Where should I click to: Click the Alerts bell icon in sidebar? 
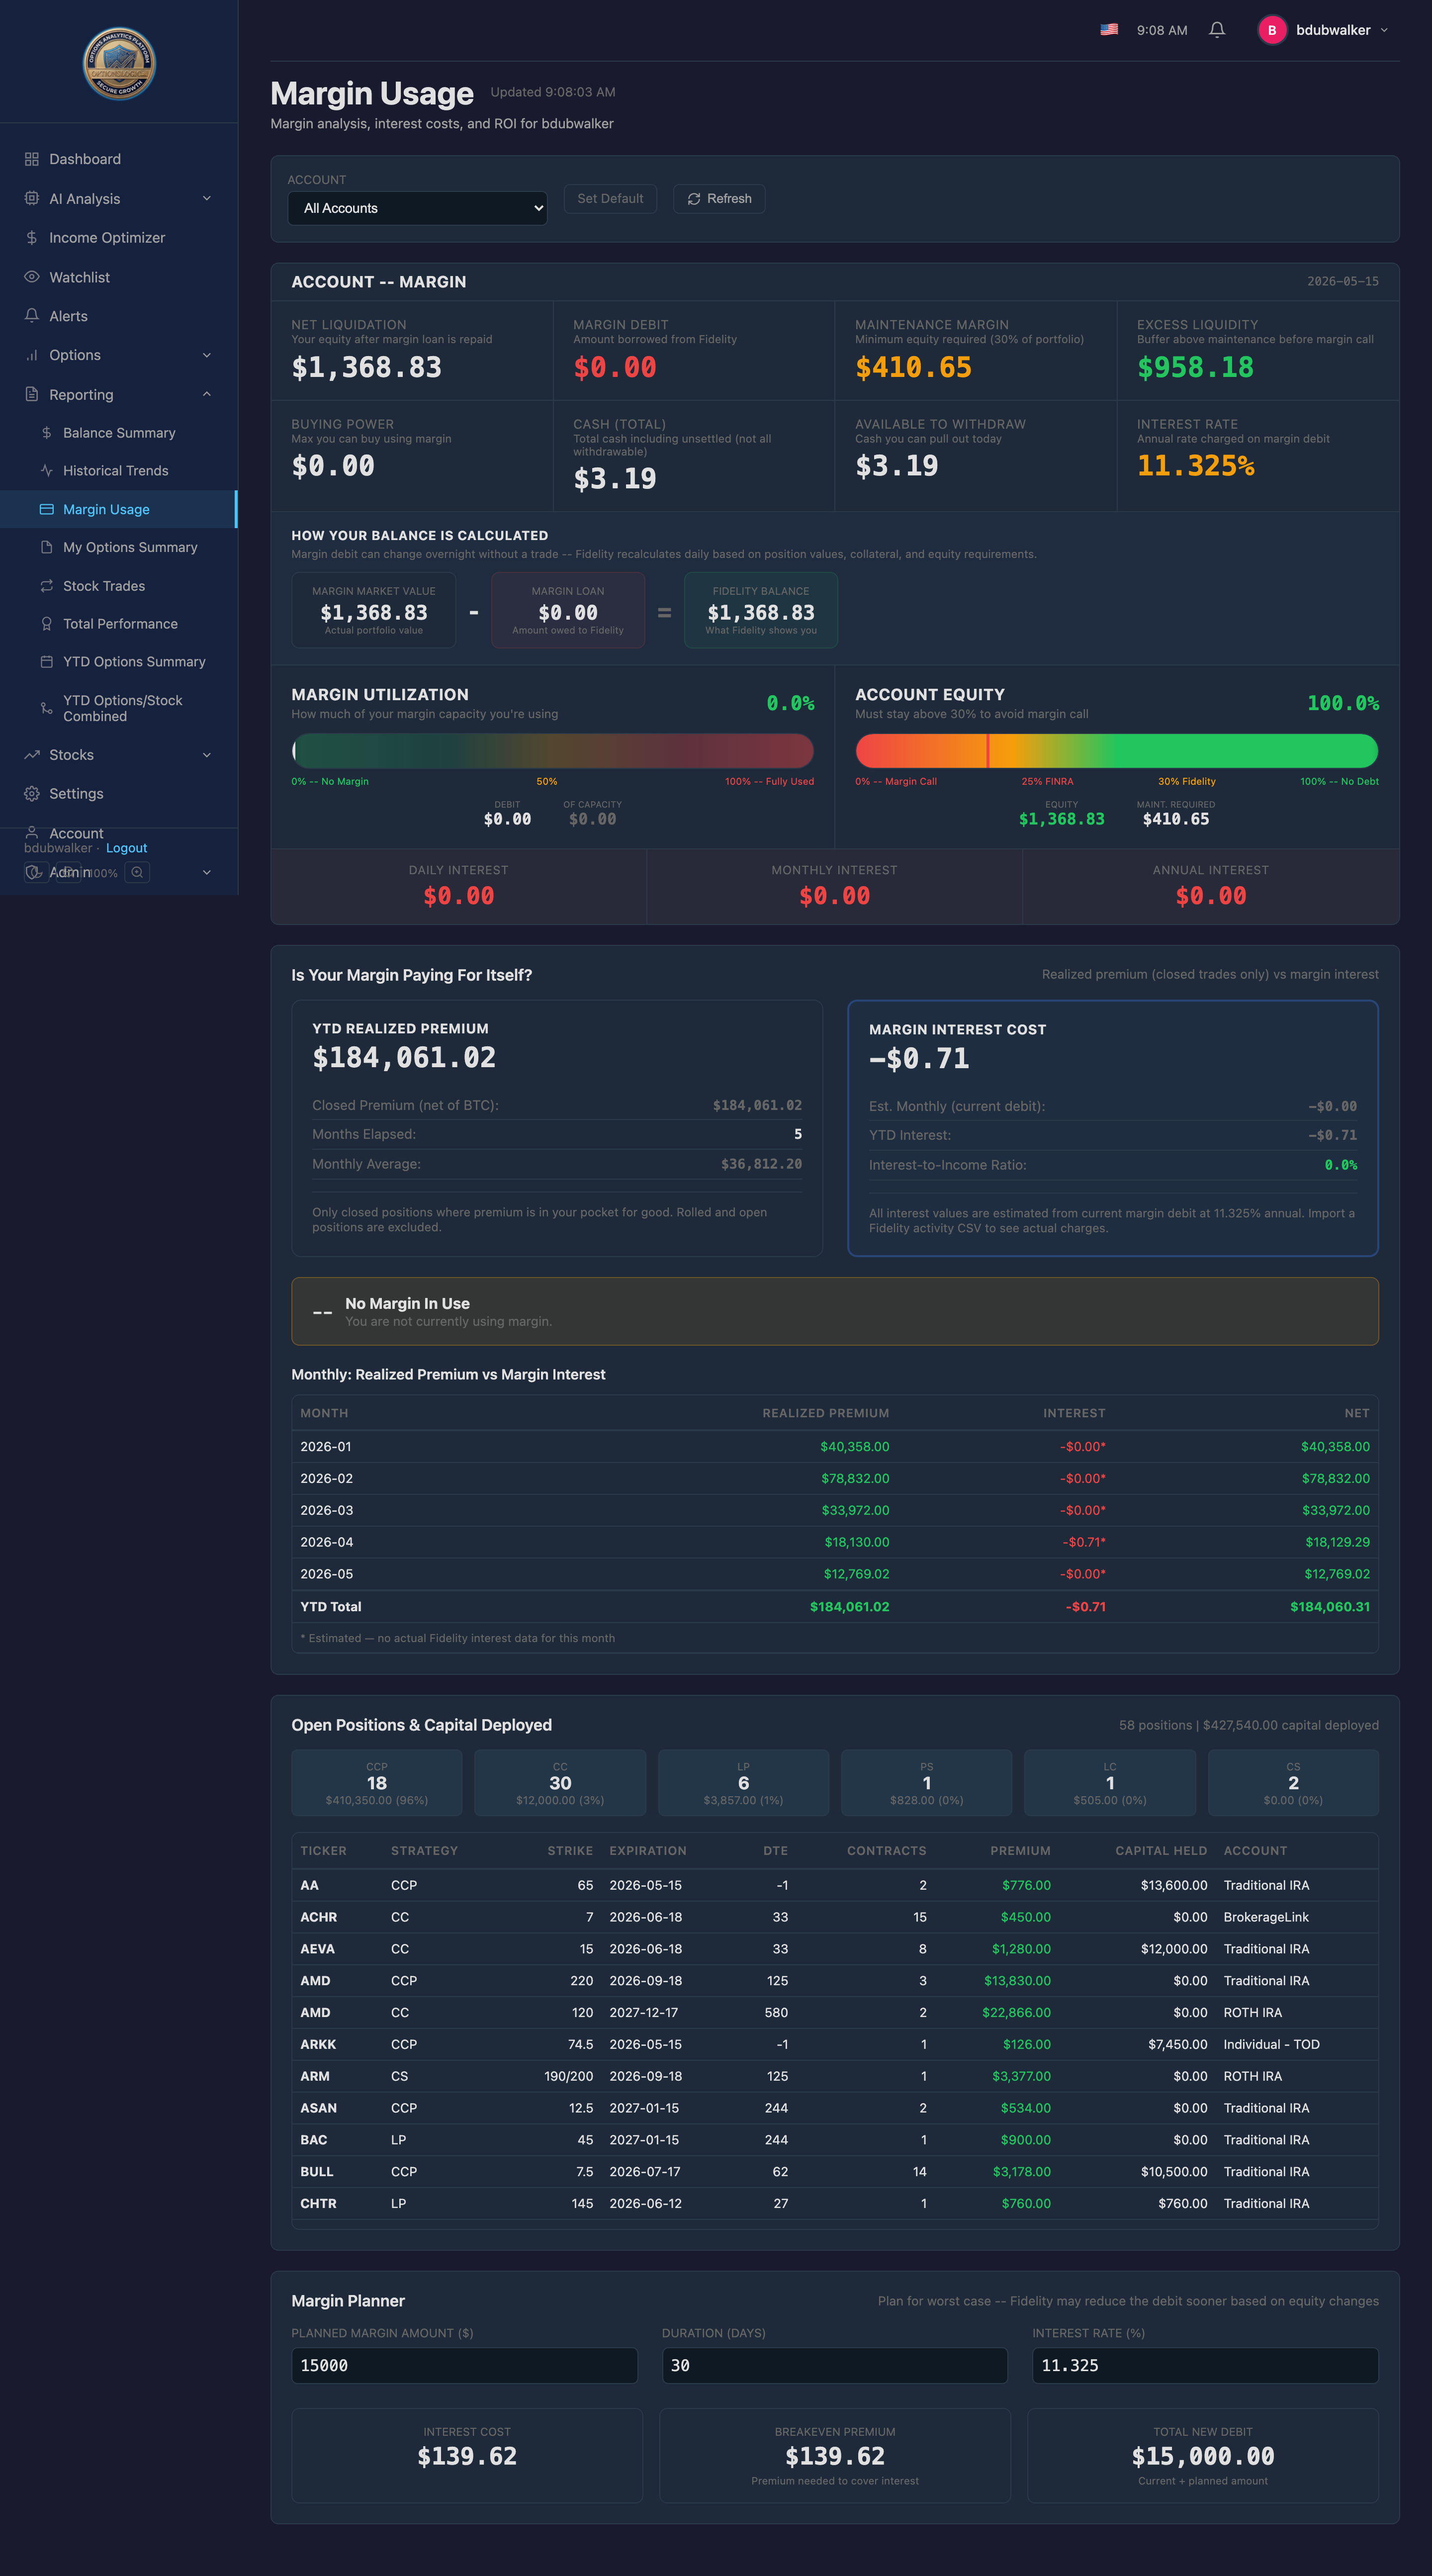(32, 316)
